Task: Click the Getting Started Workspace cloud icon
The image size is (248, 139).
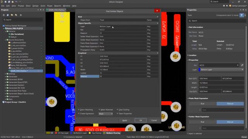Action: 3,25
